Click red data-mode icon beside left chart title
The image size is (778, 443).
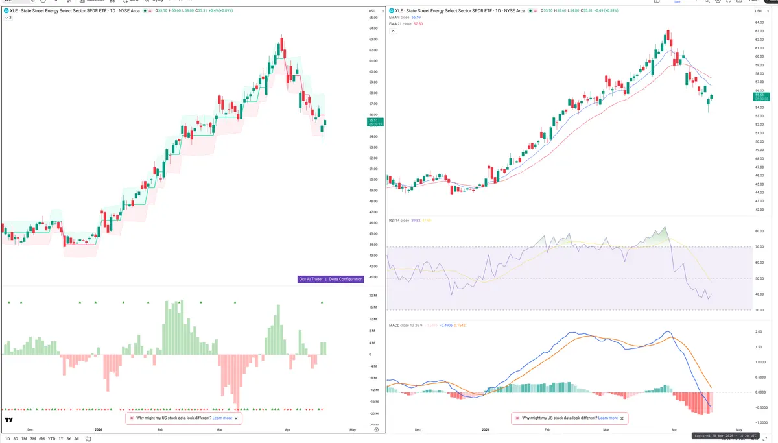tap(150, 10)
